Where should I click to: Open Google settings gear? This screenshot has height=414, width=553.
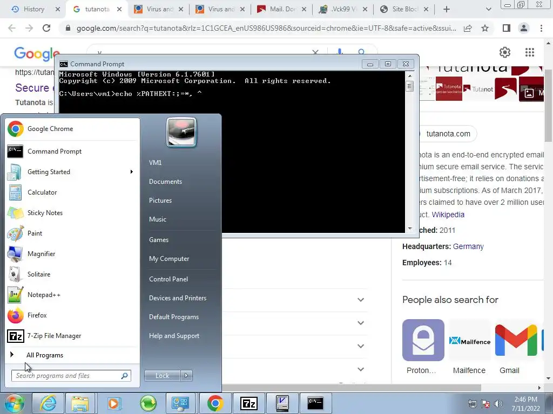tap(505, 52)
